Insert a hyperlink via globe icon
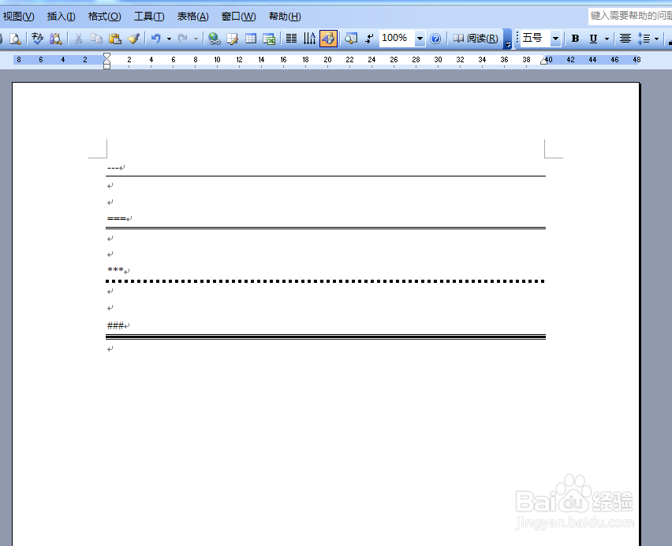The image size is (672, 546). pyautogui.click(x=214, y=39)
